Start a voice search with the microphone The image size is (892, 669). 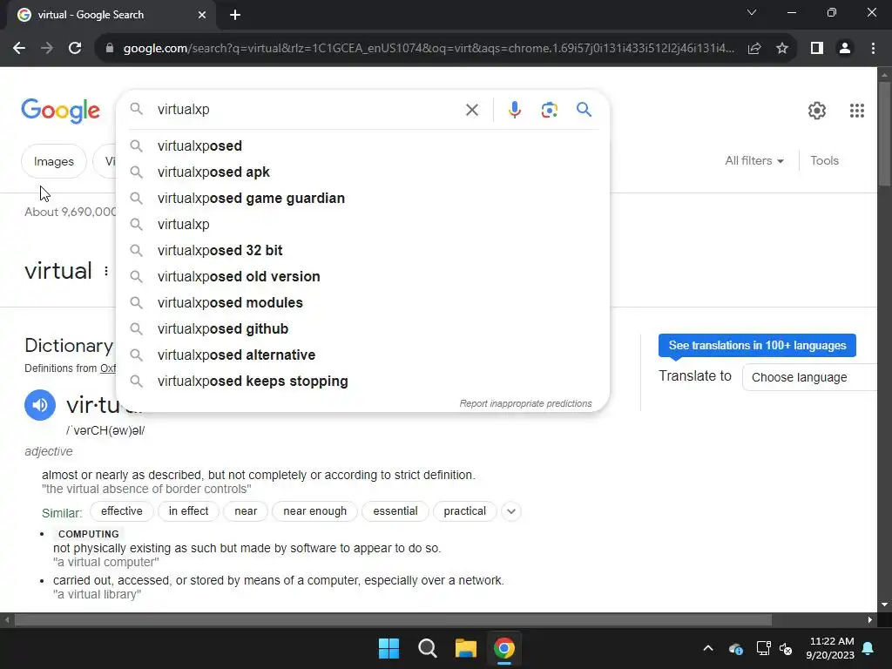click(x=514, y=110)
